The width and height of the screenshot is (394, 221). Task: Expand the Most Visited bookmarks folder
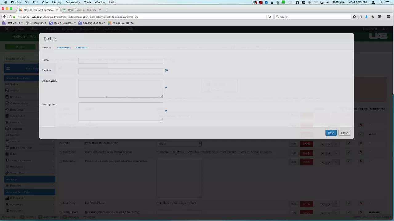13,23
